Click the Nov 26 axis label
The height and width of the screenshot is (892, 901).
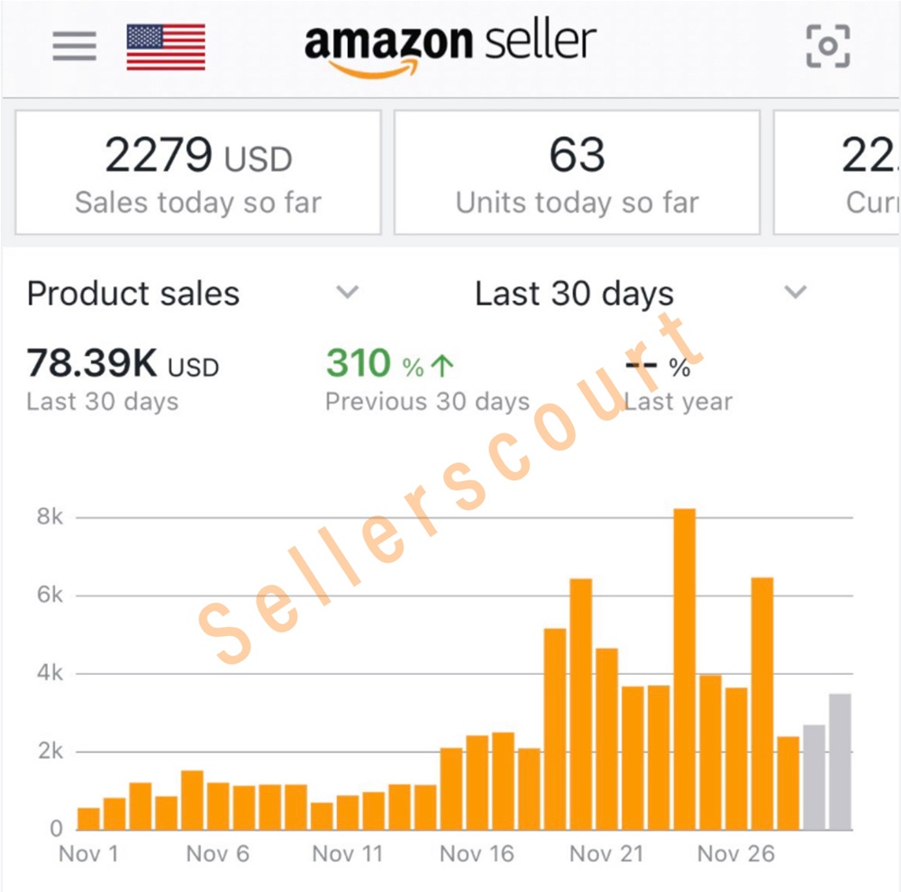(736, 853)
